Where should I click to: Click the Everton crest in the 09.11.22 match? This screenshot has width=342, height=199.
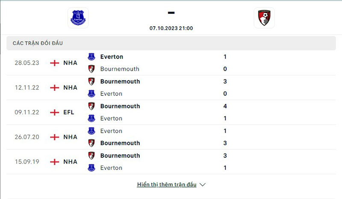click(x=91, y=119)
